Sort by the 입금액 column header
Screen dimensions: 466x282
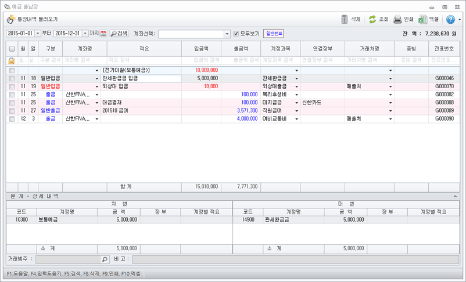[201, 49]
